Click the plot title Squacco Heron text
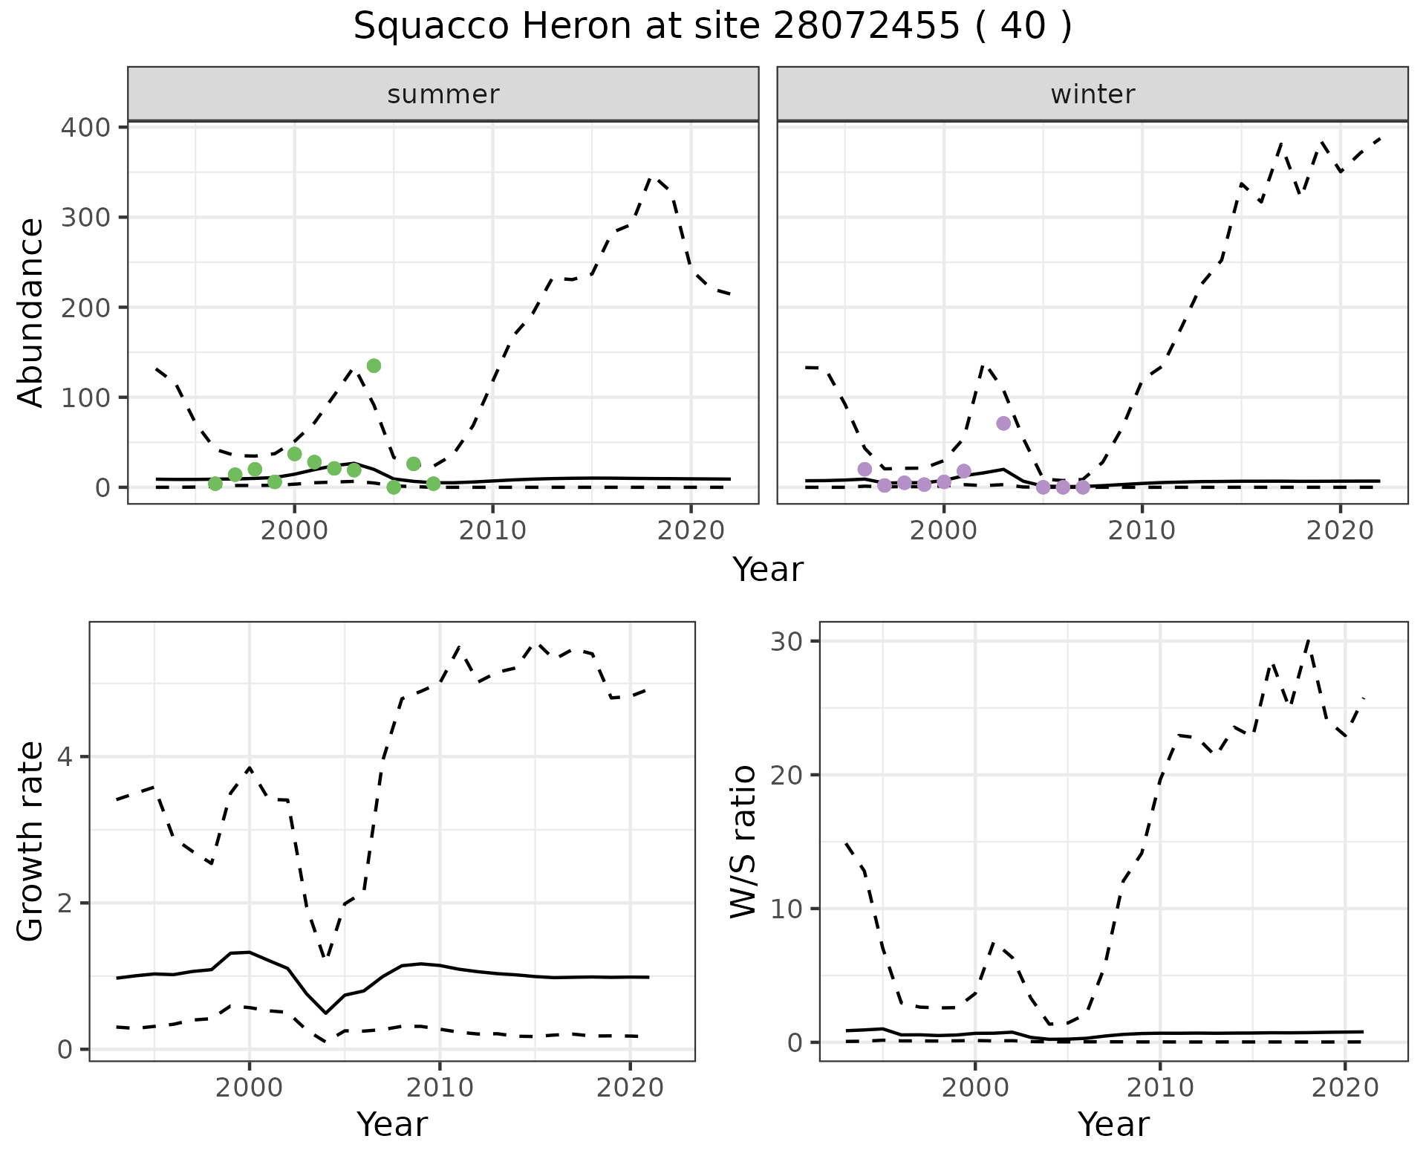The image size is (1426, 1159). (712, 27)
